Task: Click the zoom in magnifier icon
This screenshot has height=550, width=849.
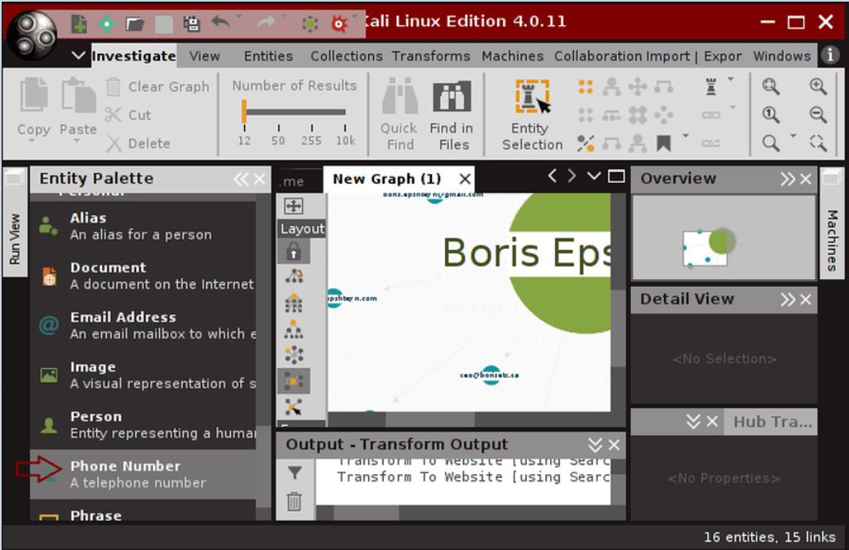Action: click(x=818, y=86)
